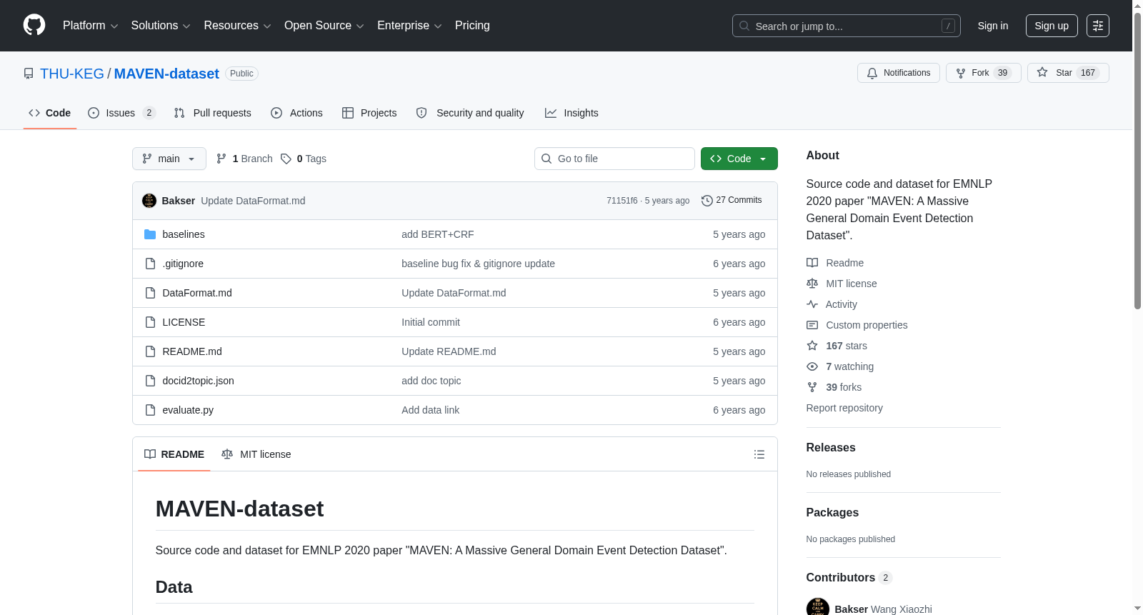
Task: Switch to the Actions tab
Action: 297,113
